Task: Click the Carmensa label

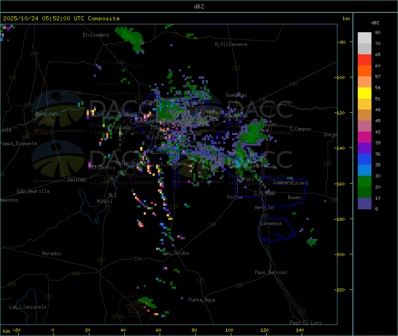Action: (x=271, y=223)
